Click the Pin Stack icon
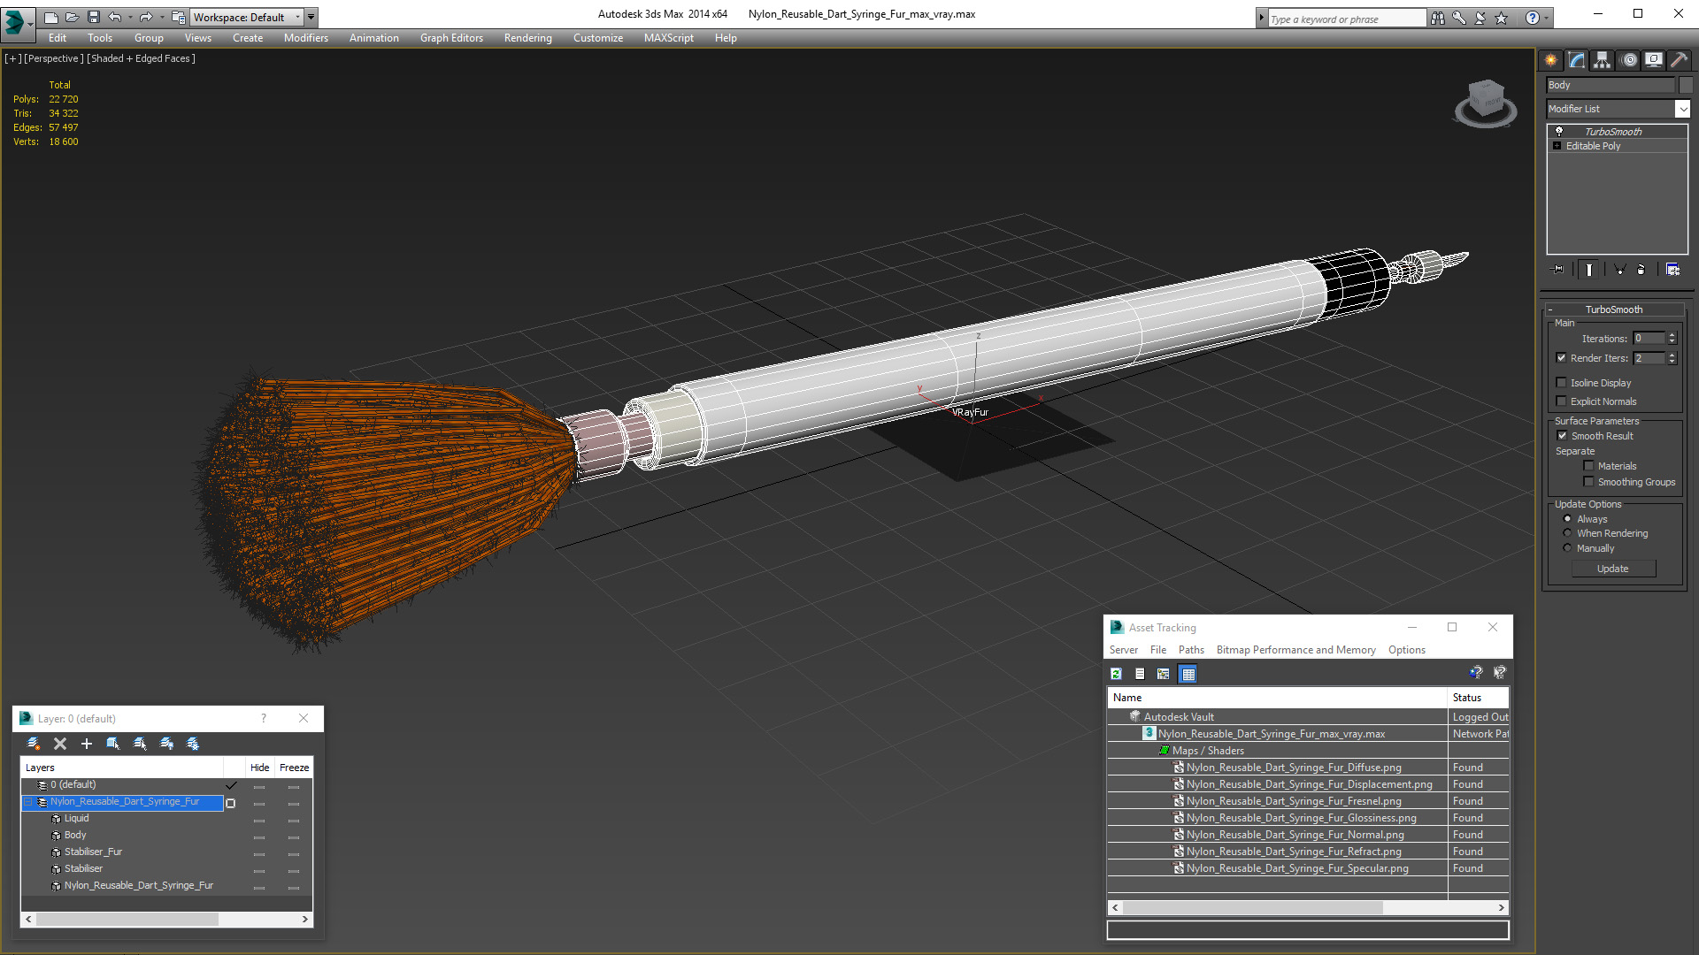This screenshot has width=1699, height=955. pos(1558,270)
